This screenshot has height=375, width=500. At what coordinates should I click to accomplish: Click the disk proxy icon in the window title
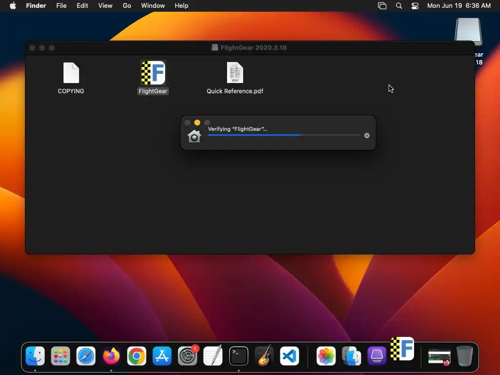[x=215, y=47]
